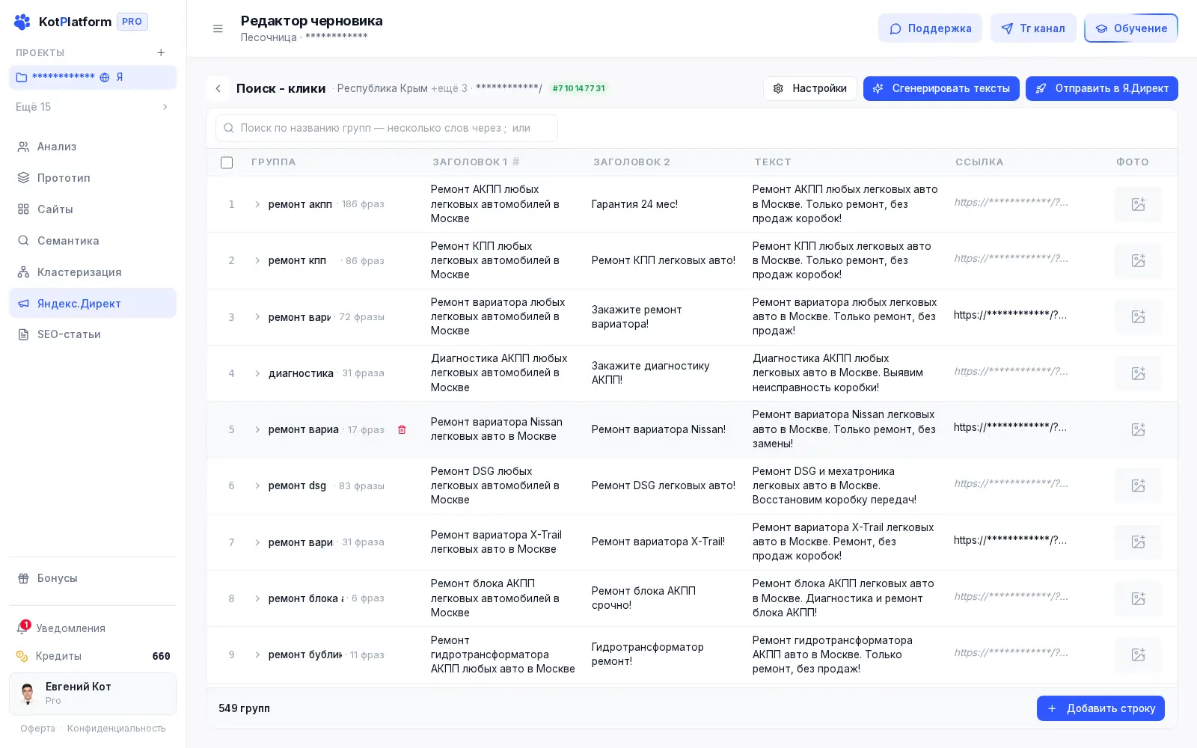Open the Кластеризация section
Screen dimensions: 1197x748
93,272
